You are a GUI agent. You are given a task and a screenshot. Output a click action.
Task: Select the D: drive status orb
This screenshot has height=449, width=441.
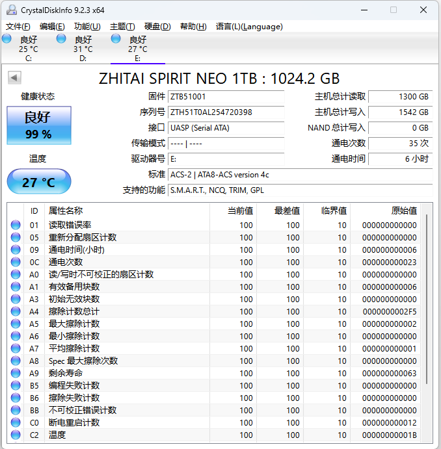62,39
